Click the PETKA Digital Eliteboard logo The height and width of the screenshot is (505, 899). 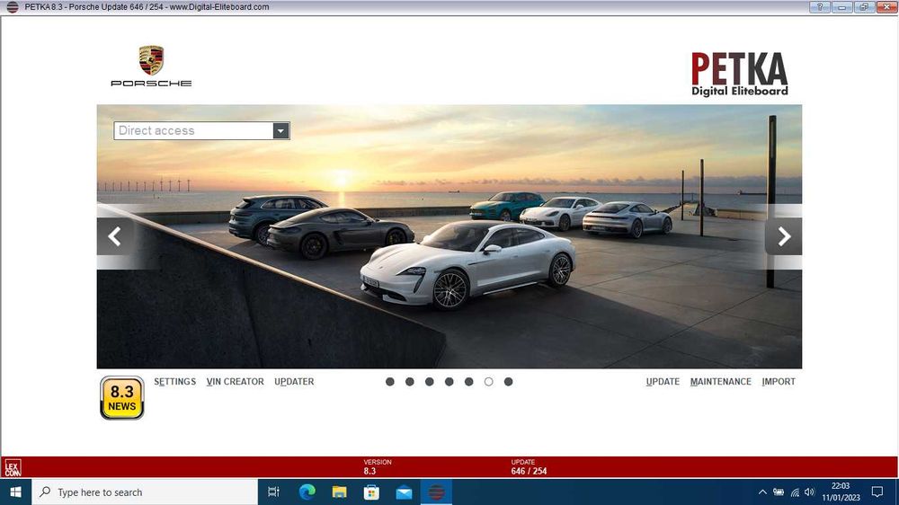click(739, 74)
